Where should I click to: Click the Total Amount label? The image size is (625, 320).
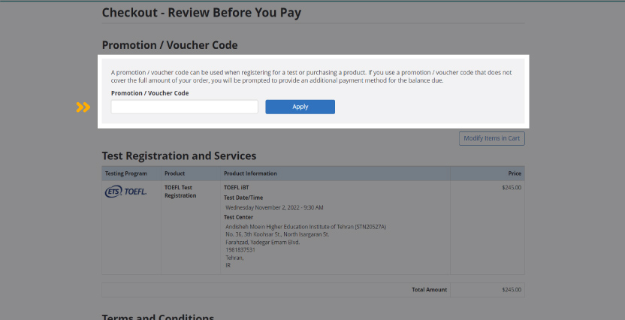429,290
